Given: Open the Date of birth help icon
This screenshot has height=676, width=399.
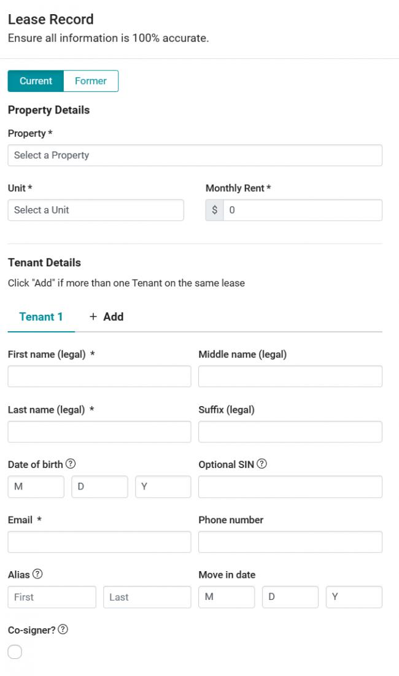Looking at the screenshot, I should tap(71, 464).
